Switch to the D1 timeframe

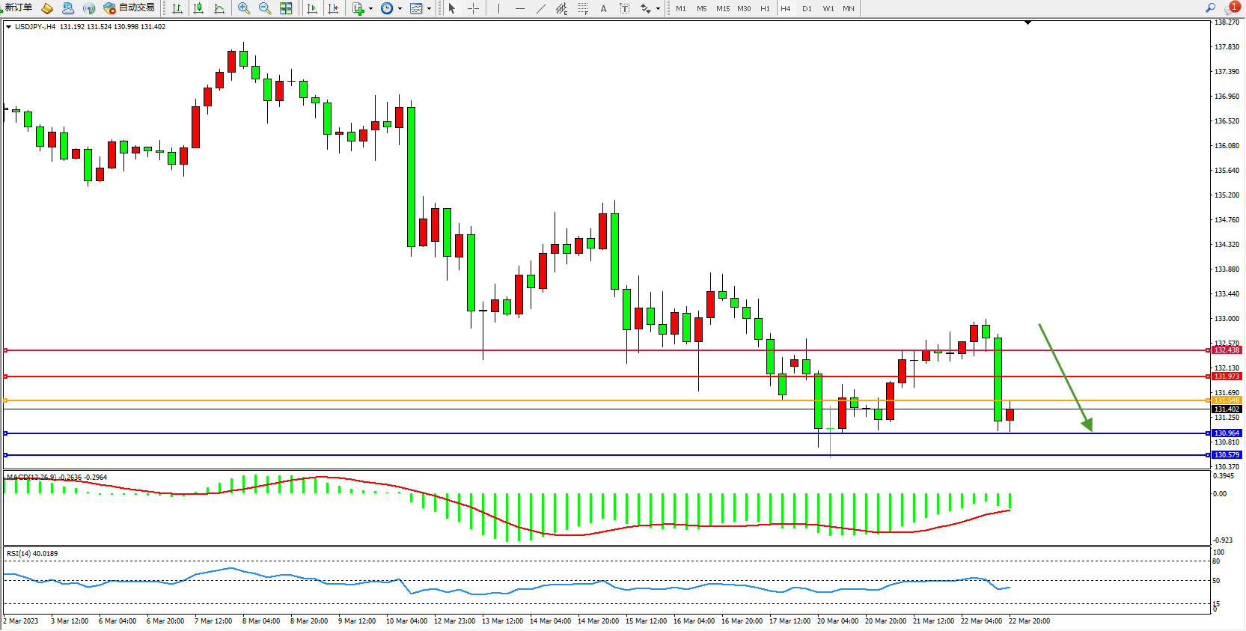click(807, 8)
